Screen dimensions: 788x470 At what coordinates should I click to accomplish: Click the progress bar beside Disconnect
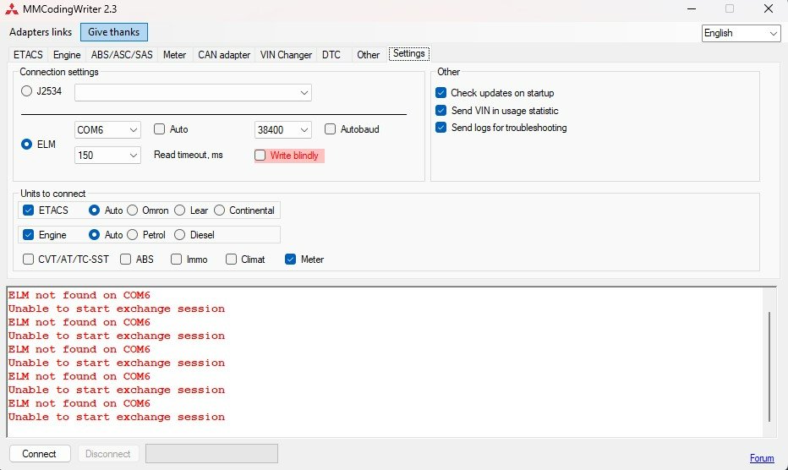(x=211, y=453)
